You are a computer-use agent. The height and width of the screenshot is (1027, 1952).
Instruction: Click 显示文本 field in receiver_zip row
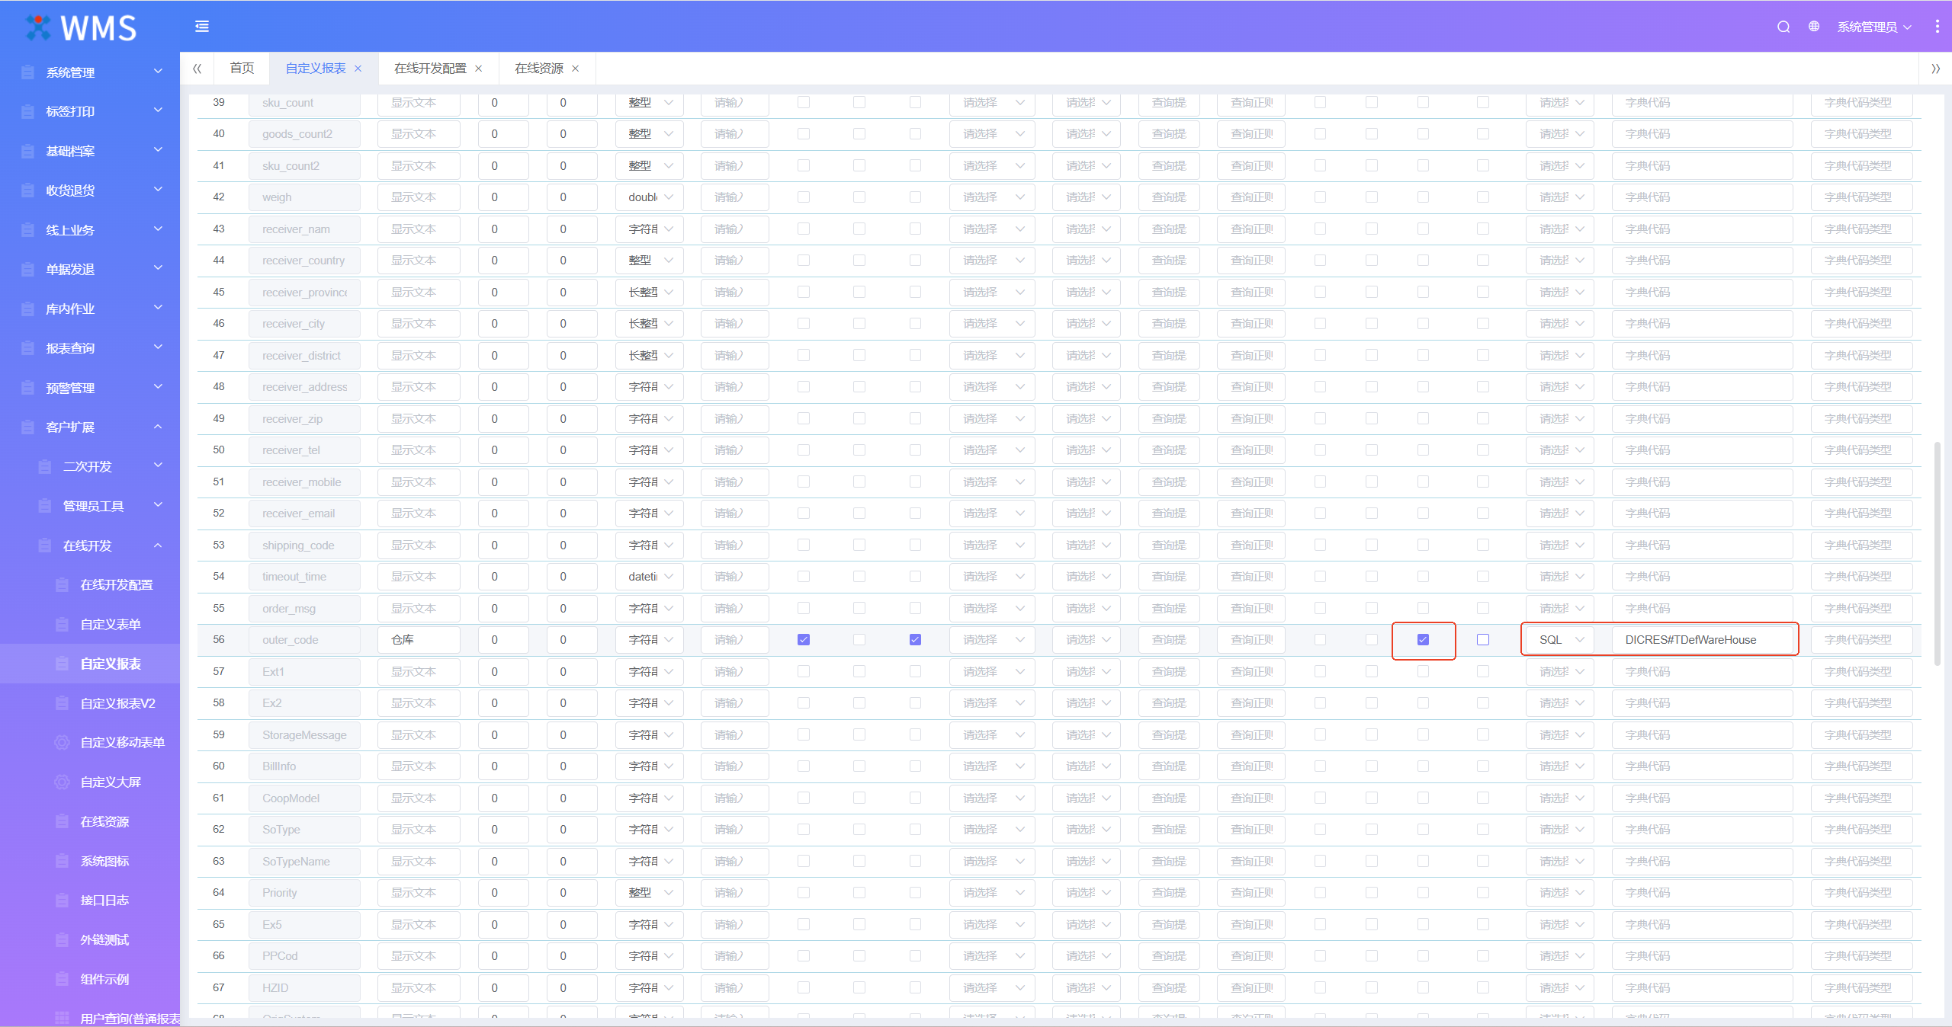point(419,419)
